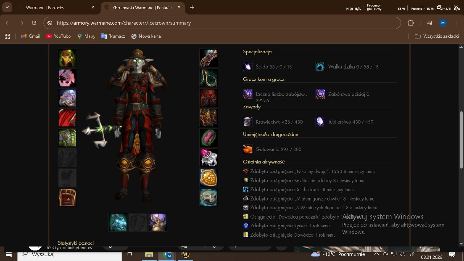The image size is (464, 261).
Task: Select the empty off-hand slot between the weapons
Action: pyautogui.click(x=138, y=222)
